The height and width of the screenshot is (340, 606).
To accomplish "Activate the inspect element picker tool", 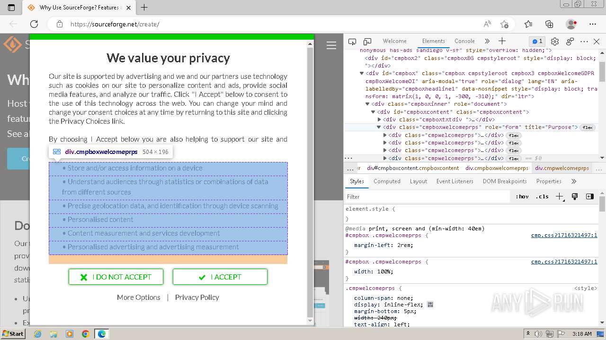I will click(352, 42).
